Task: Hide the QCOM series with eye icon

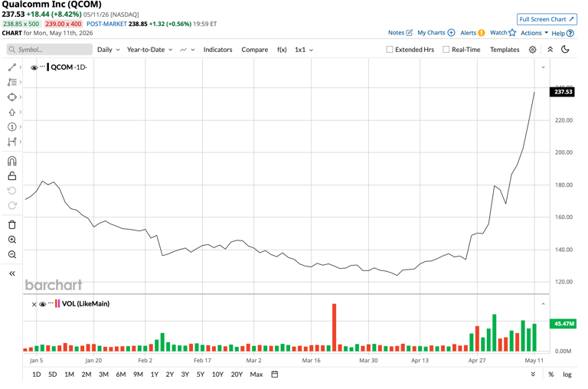Action: pyautogui.click(x=34, y=67)
